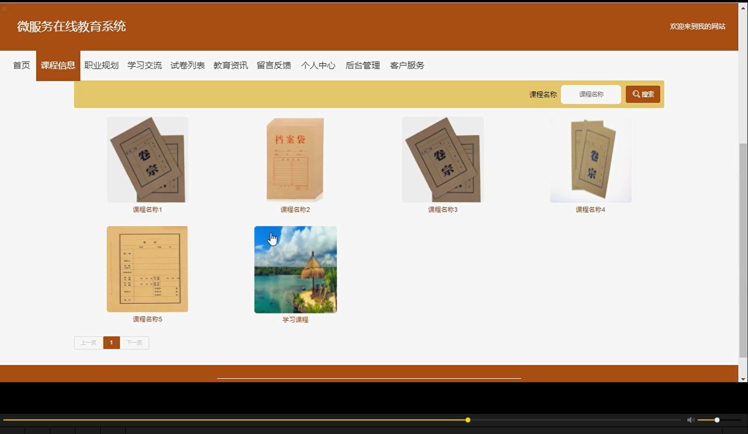
Task: Open the 学习课程 course link
Action: [x=295, y=319]
